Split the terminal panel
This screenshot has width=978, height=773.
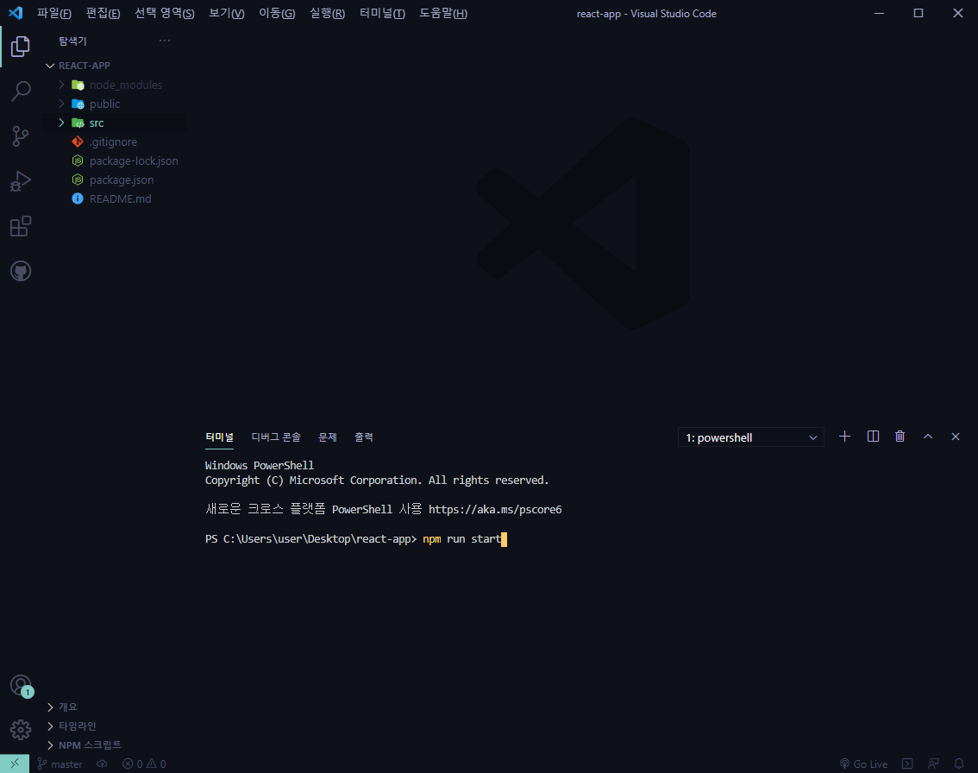(x=873, y=437)
